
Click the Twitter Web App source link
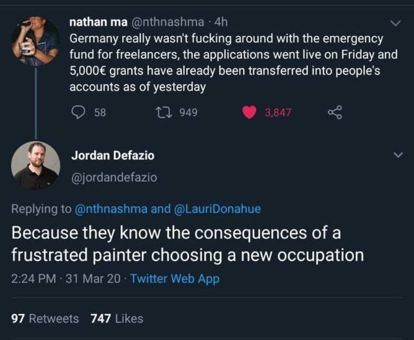click(175, 278)
